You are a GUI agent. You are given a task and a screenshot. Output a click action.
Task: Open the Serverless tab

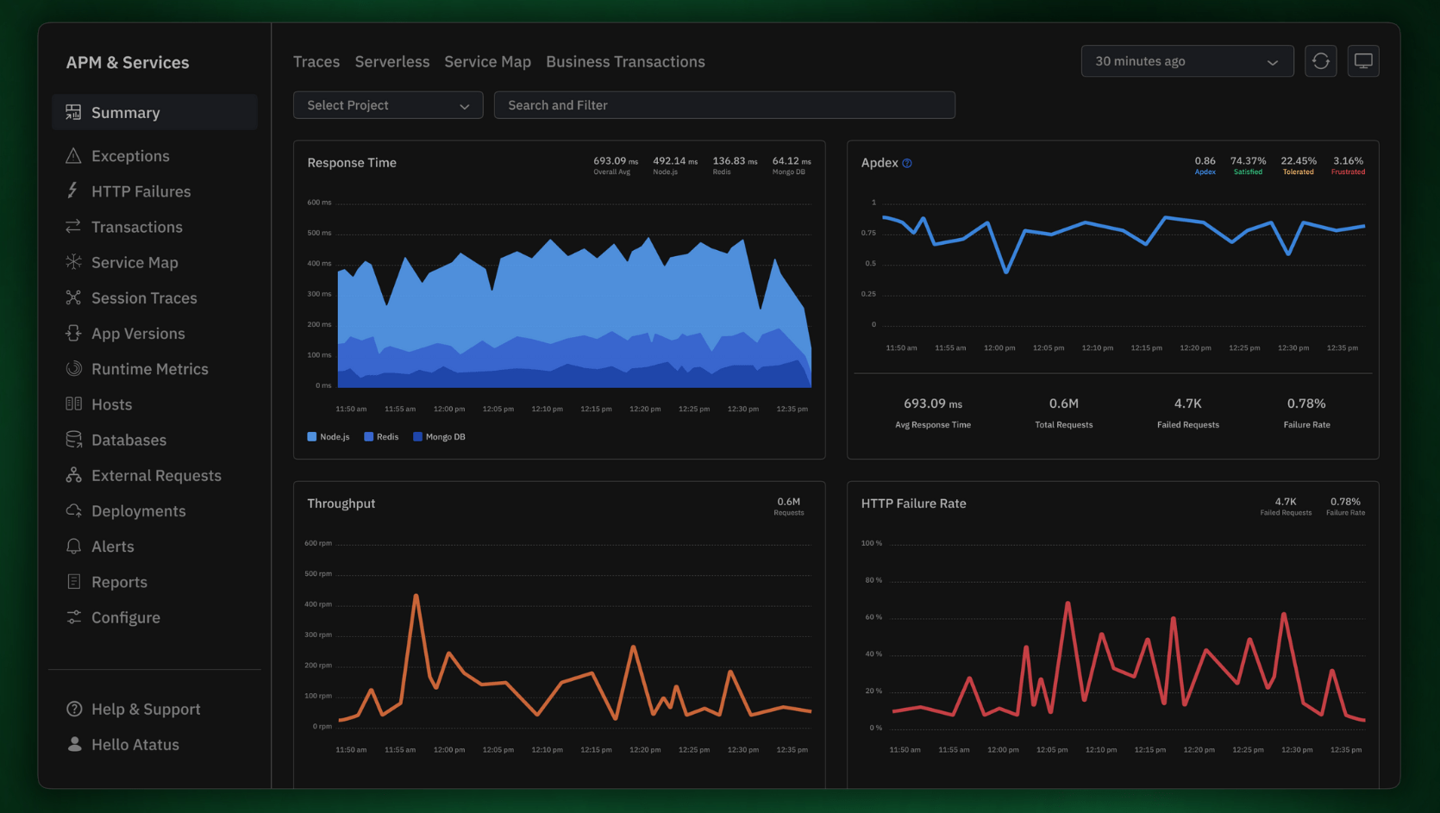click(392, 61)
